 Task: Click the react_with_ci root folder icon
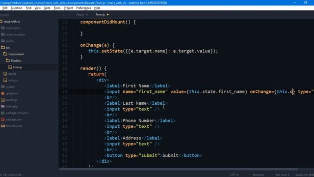click(1, 22)
